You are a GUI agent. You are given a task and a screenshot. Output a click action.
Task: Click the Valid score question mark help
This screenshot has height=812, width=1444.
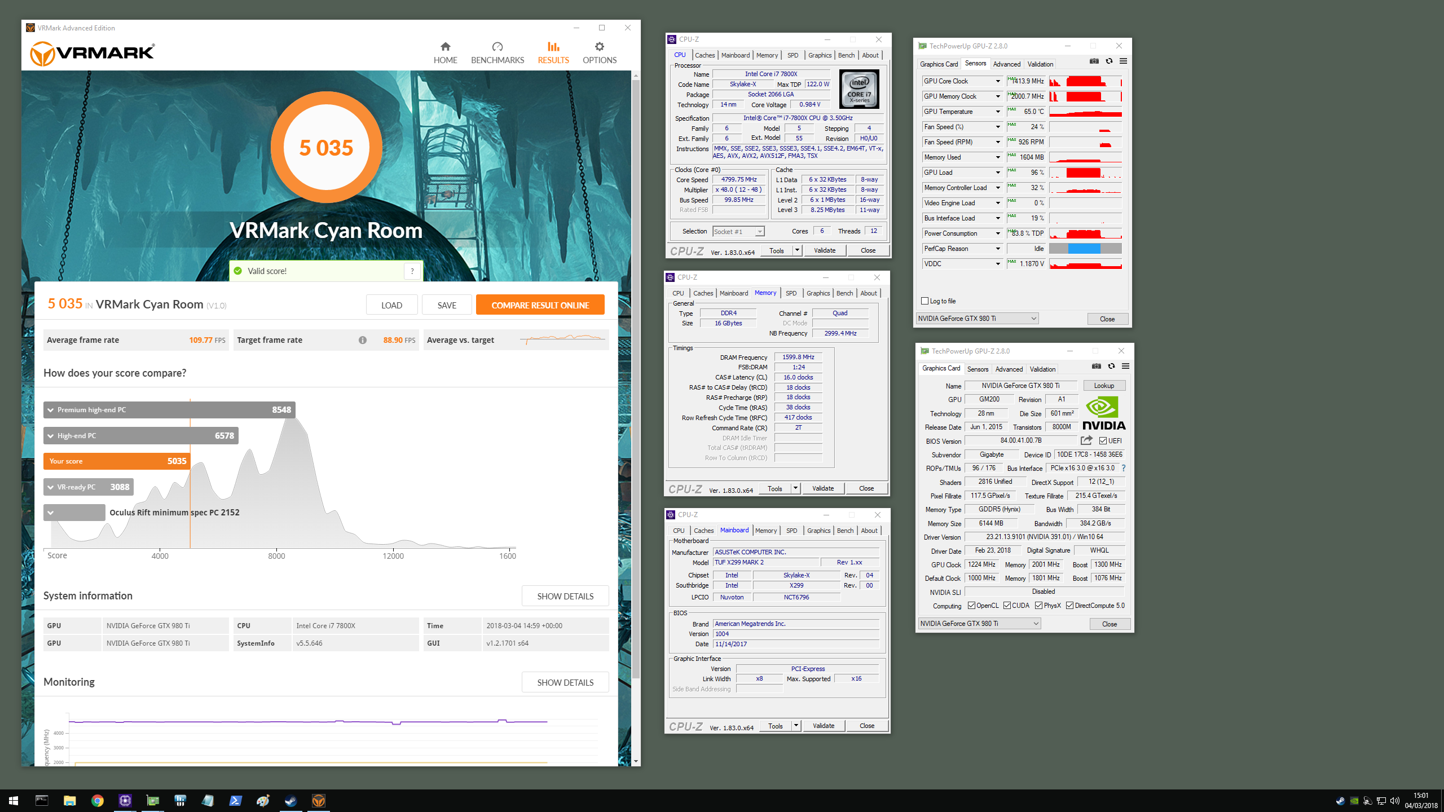point(412,271)
